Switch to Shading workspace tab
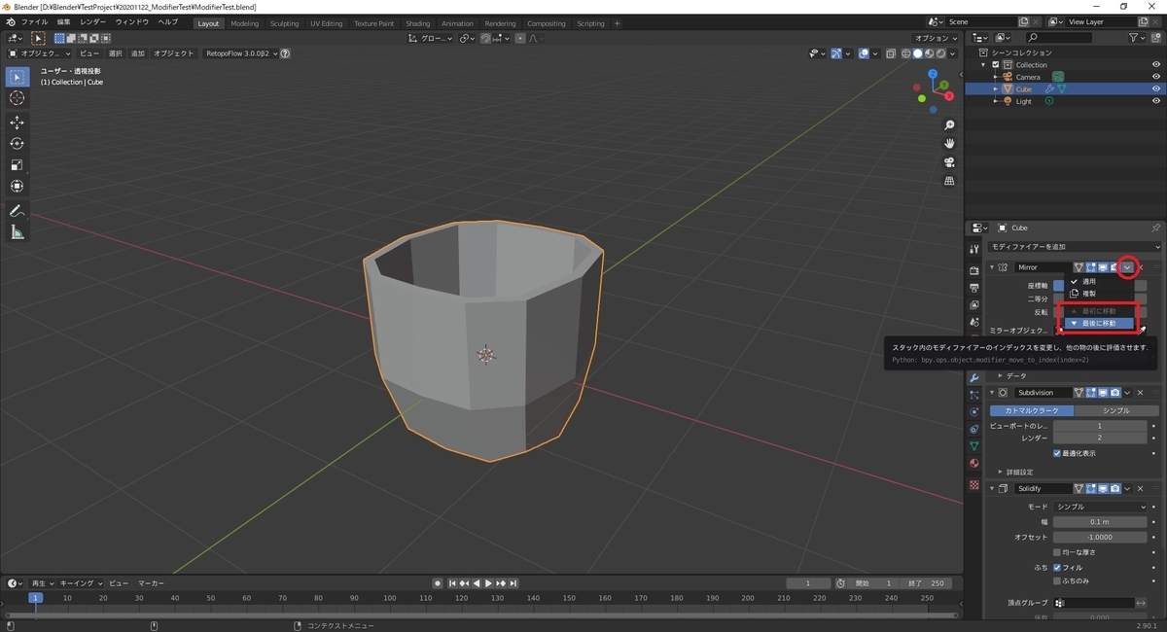Screen dimensions: 1167x632 click(x=418, y=23)
